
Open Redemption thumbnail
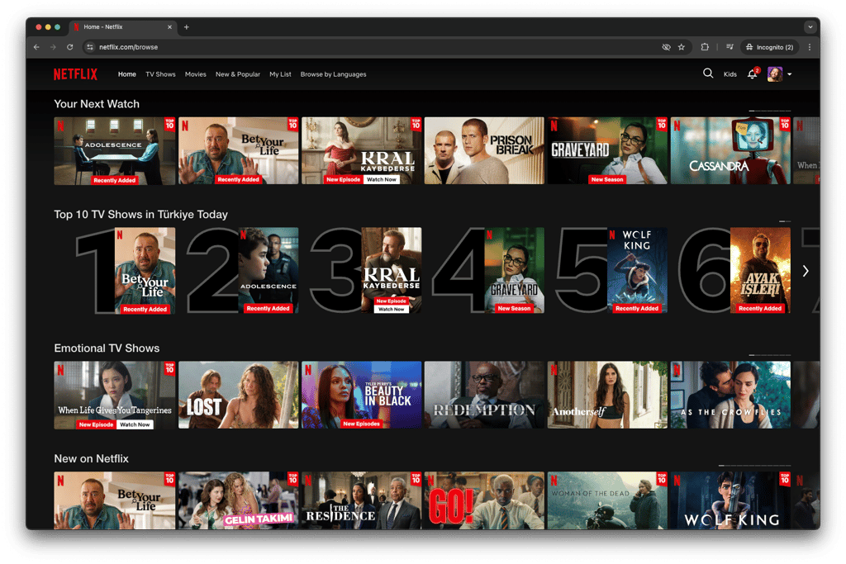click(x=484, y=396)
